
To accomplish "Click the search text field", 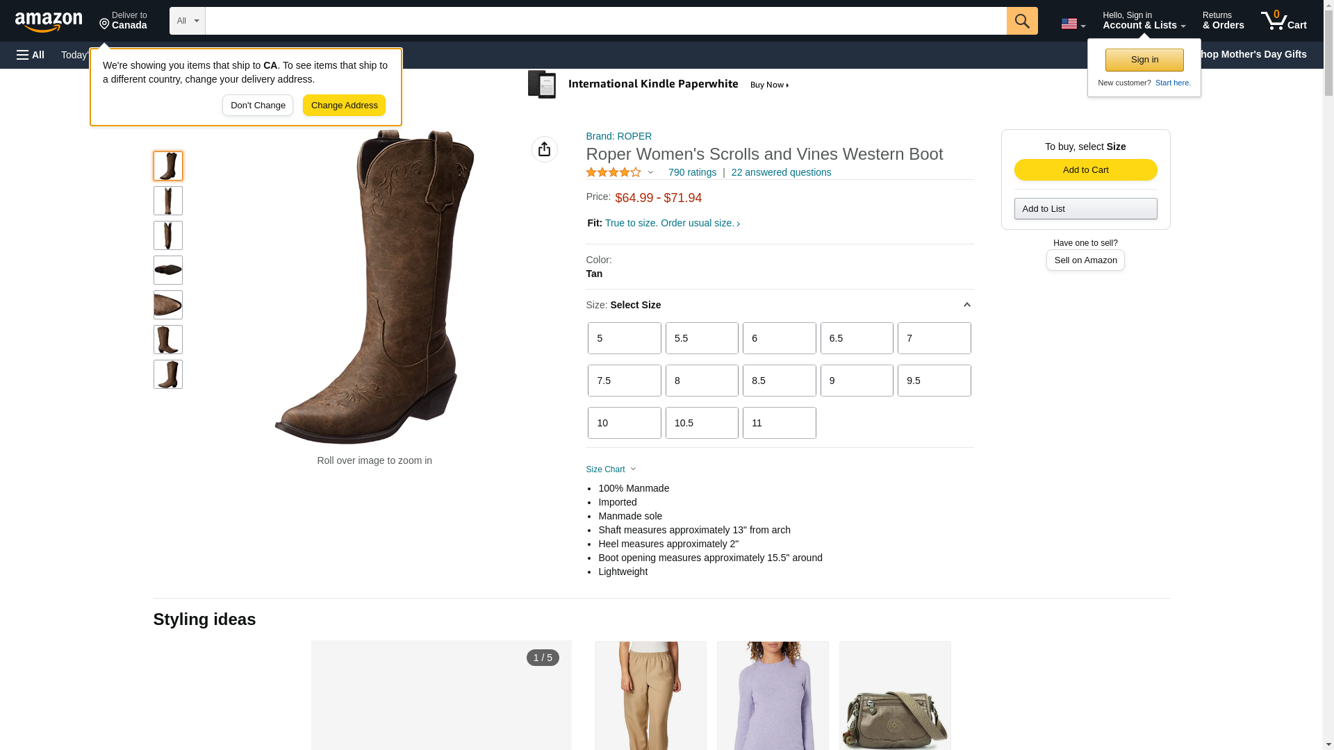I will (x=605, y=21).
